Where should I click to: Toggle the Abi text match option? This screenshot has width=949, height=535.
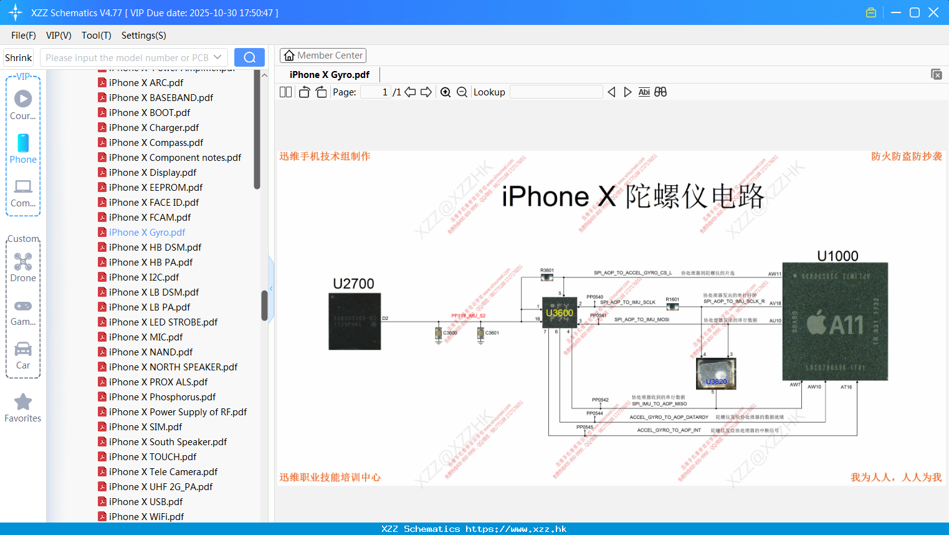(644, 92)
